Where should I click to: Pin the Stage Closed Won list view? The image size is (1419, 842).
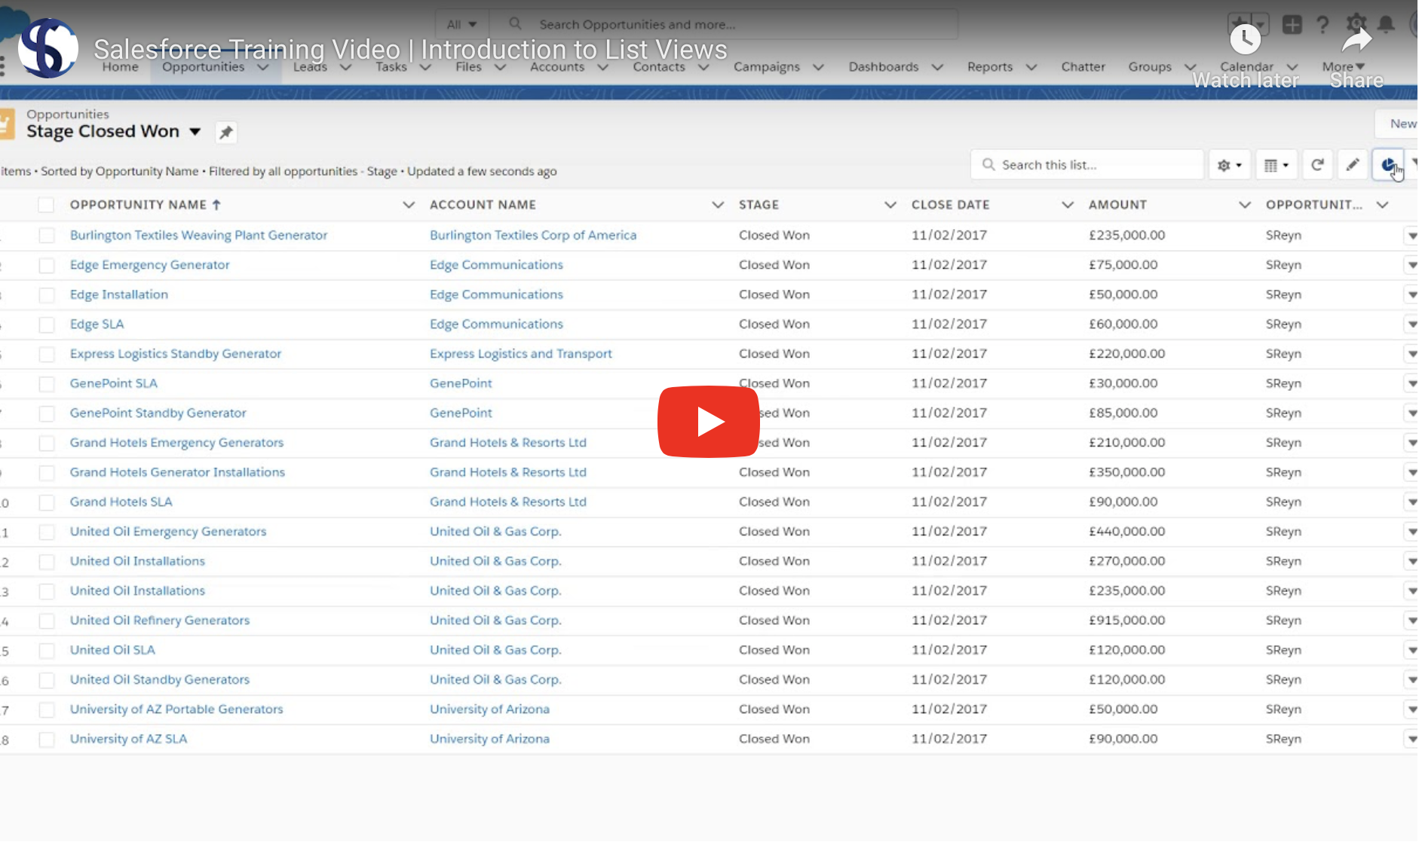point(225,133)
